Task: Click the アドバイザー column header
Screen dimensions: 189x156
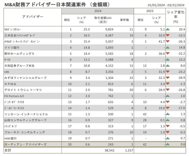Action: [x=33, y=17]
